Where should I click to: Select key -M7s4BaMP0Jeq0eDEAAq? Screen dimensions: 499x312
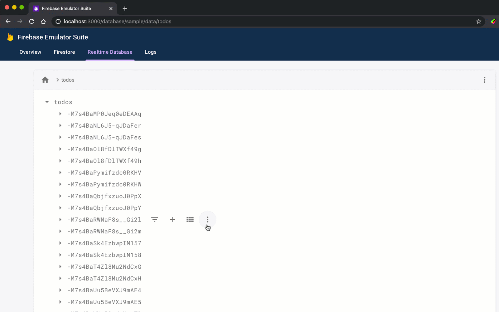[x=104, y=114]
